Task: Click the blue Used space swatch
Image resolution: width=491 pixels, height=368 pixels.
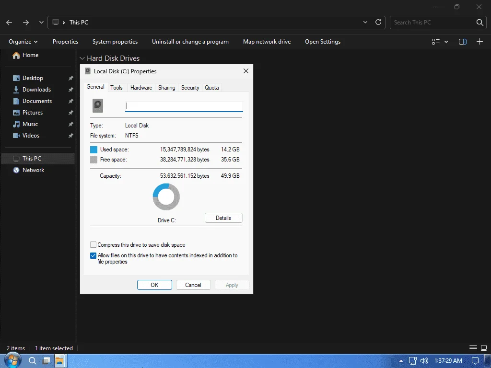Action: tap(94, 149)
